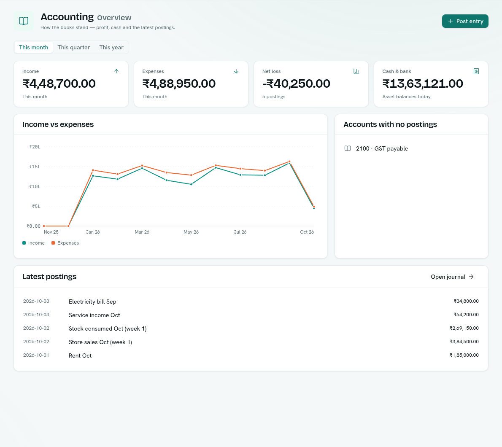Click the Overview subtitle text
This screenshot has height=447, width=502.
[x=114, y=18]
